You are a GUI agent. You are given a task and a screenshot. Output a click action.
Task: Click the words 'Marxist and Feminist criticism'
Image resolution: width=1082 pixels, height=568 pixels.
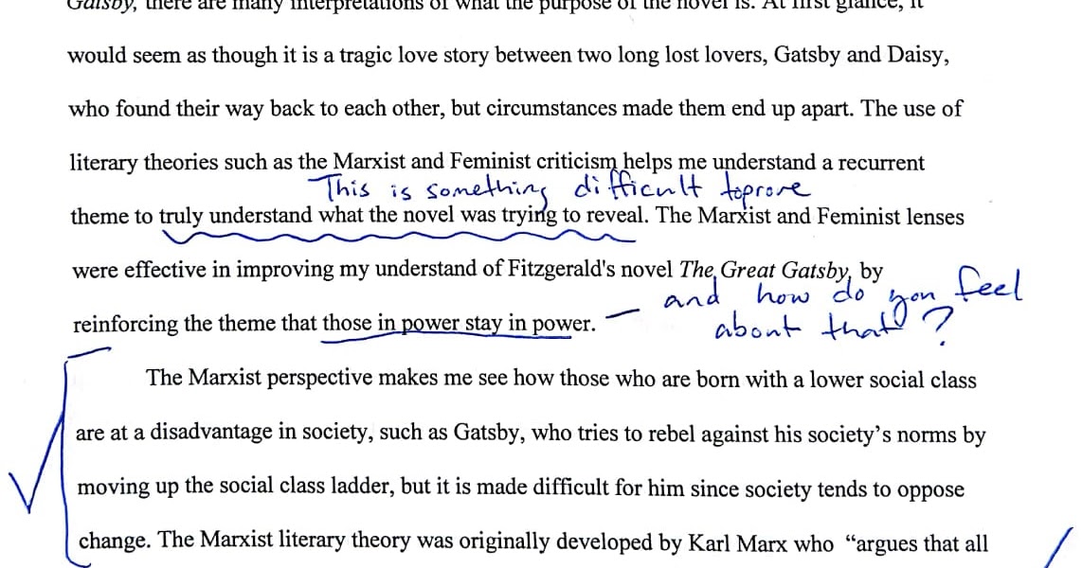[x=474, y=162]
